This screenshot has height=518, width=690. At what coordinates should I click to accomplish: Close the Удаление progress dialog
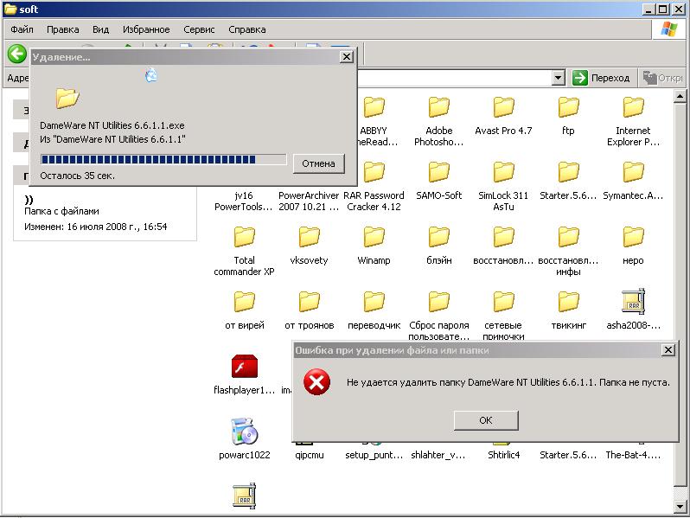(347, 57)
